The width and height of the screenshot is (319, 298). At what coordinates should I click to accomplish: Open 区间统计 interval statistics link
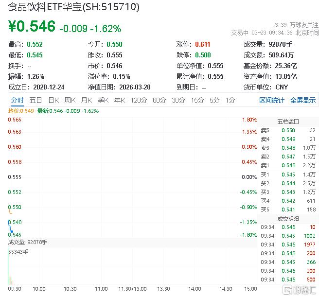(272, 100)
